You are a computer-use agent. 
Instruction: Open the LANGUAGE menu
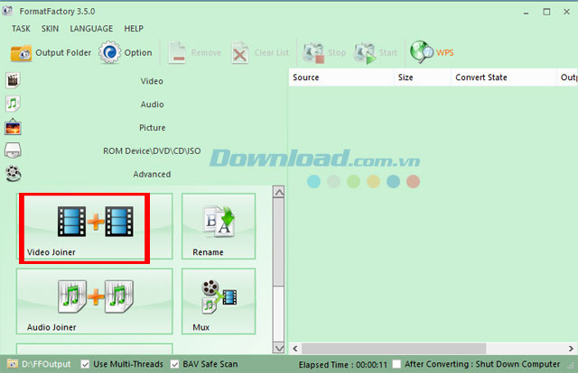(91, 29)
